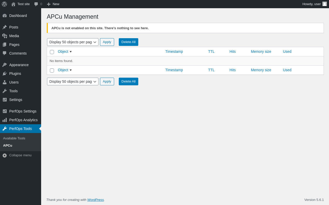This screenshot has height=205, width=329.
Task: Click the plus icon next to New
Action: [49, 4]
